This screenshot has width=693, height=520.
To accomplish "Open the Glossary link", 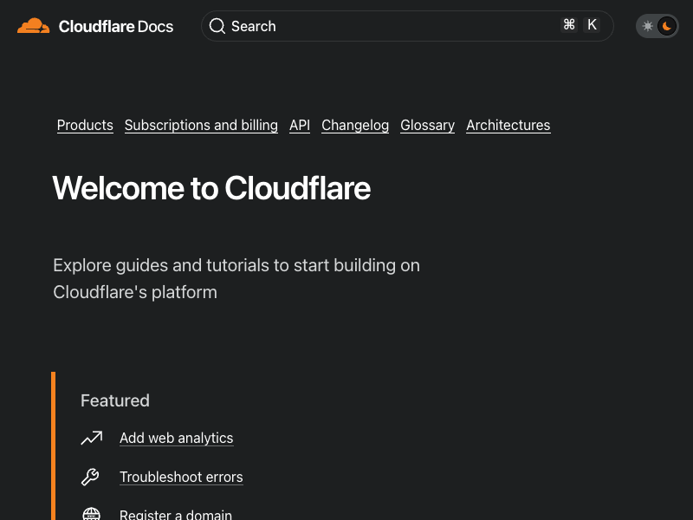I will pos(427,125).
